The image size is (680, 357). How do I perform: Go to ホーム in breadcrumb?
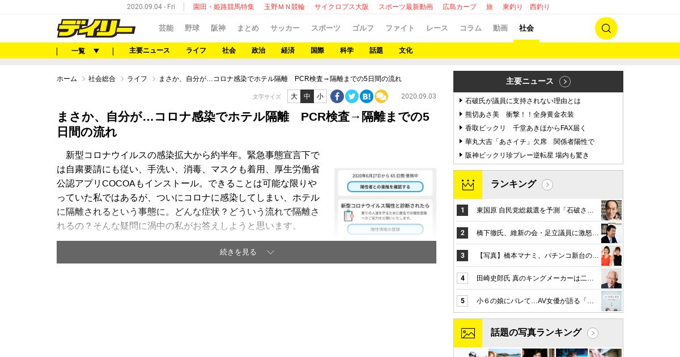(x=67, y=79)
